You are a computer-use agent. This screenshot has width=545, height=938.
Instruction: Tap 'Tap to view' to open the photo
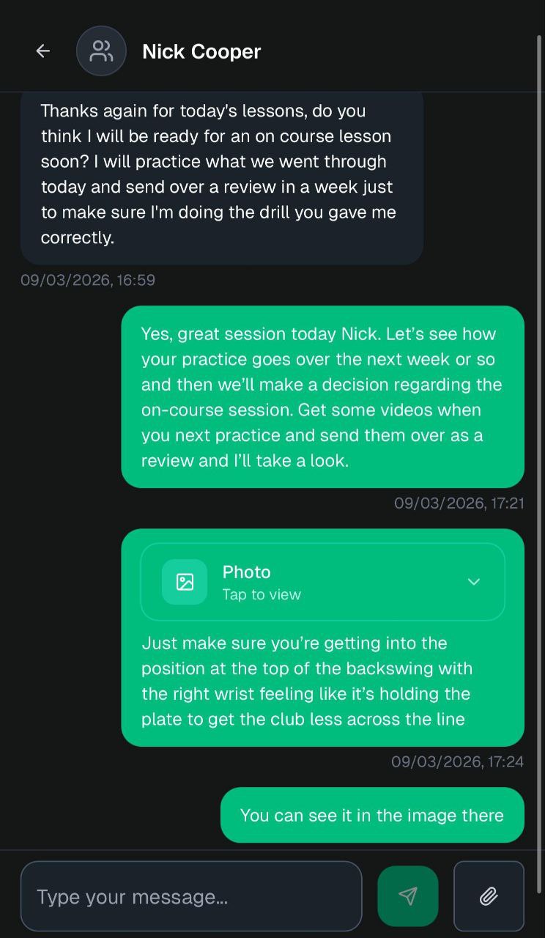click(262, 594)
